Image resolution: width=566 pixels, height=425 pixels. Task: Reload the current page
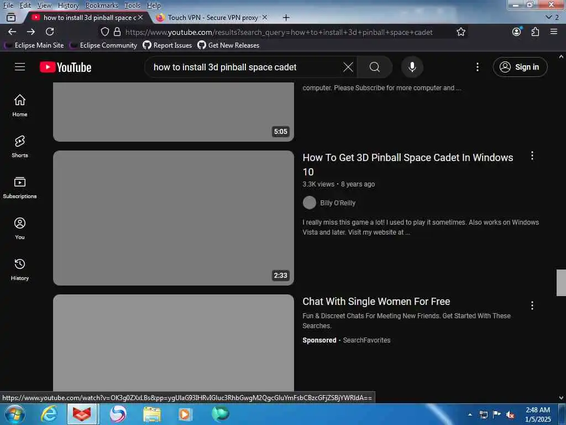tap(50, 32)
